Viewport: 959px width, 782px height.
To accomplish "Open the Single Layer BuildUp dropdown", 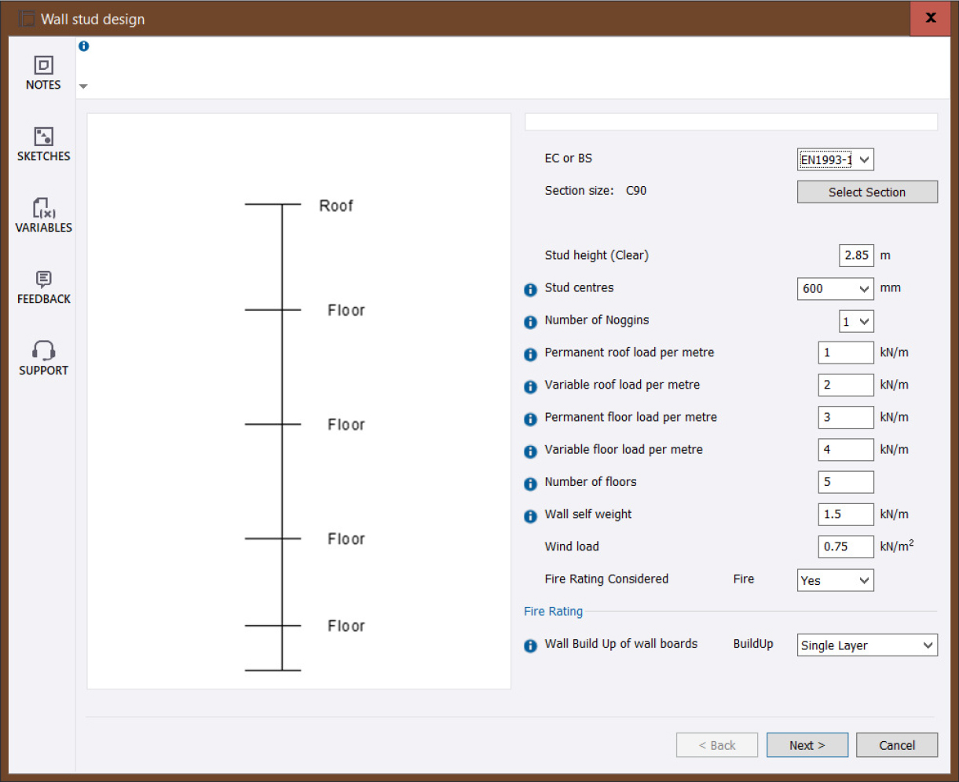I will pyautogui.click(x=867, y=645).
